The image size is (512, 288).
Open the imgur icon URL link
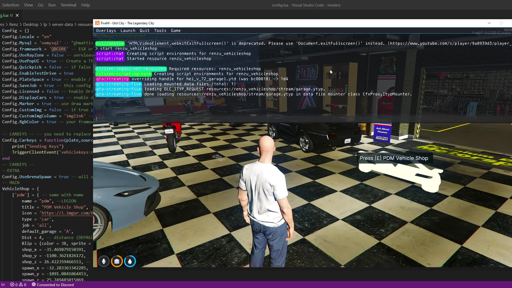pos(67,213)
